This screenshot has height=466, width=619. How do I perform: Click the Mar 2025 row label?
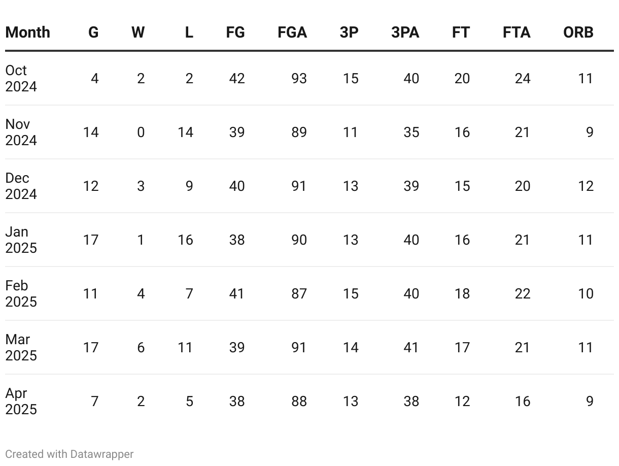point(21,347)
